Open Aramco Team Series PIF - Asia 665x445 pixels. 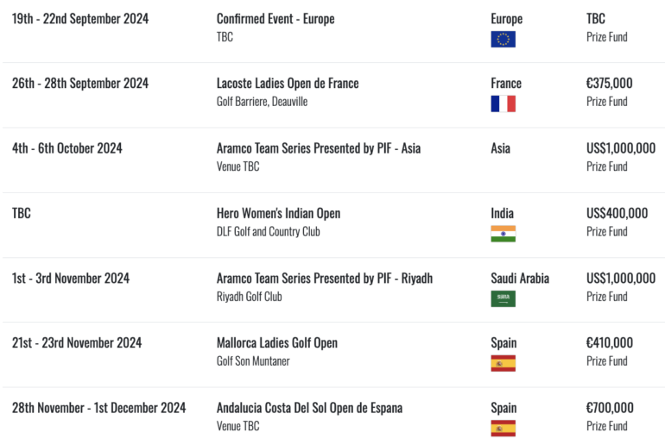click(319, 148)
